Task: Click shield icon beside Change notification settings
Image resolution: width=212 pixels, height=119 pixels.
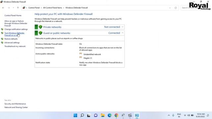Action: click(x=2, y=29)
